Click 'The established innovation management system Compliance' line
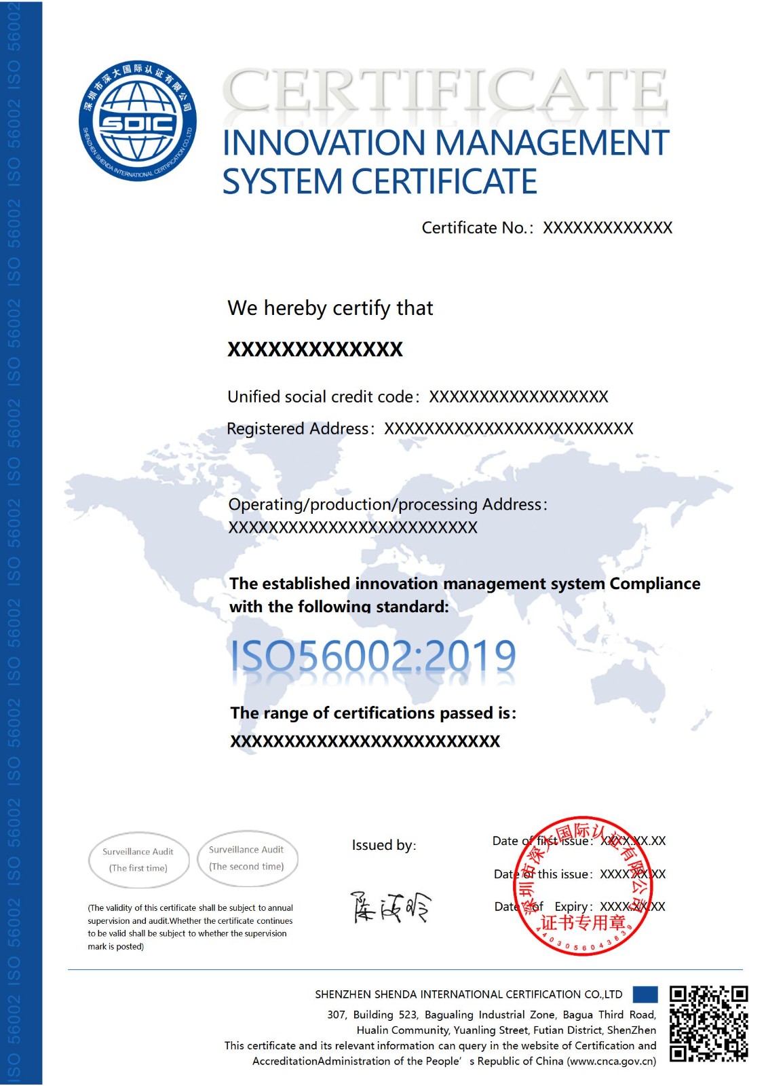This screenshot has width=766, height=1086. tap(465, 584)
